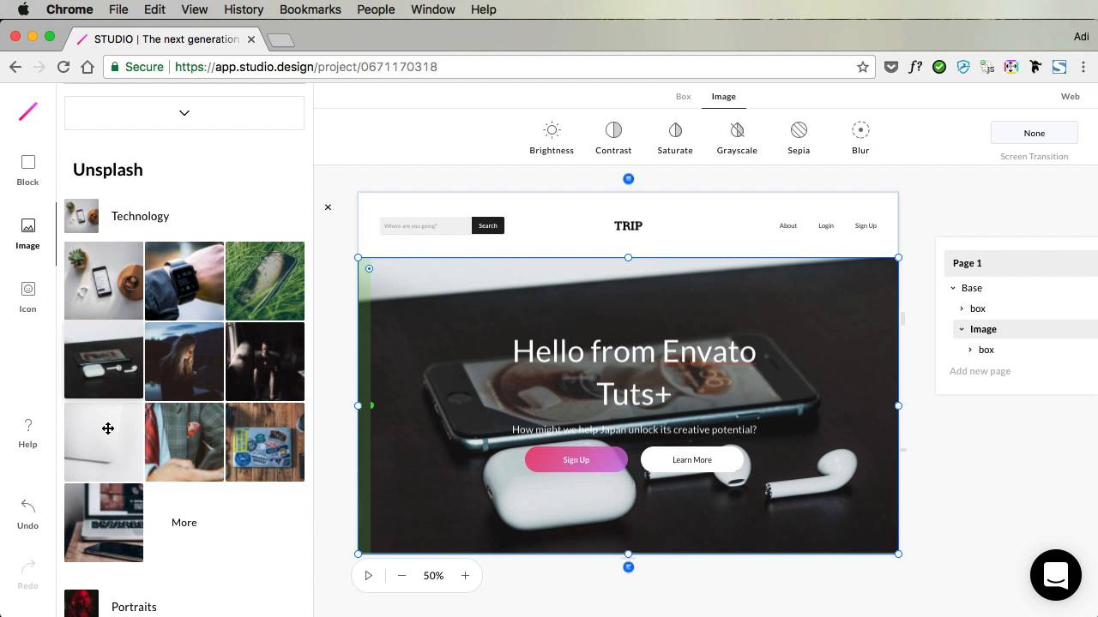
Task: Bookmark this page with the star
Action: pos(863,67)
